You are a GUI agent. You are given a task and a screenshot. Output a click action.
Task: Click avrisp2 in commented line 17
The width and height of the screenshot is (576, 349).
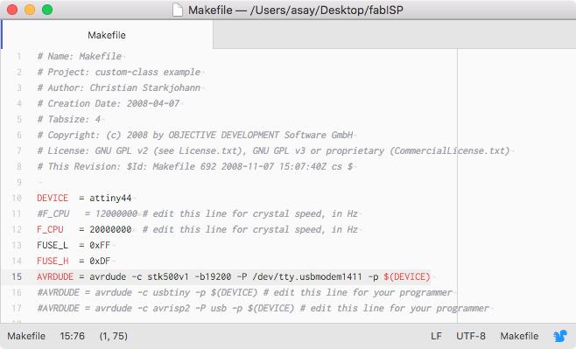172,308
